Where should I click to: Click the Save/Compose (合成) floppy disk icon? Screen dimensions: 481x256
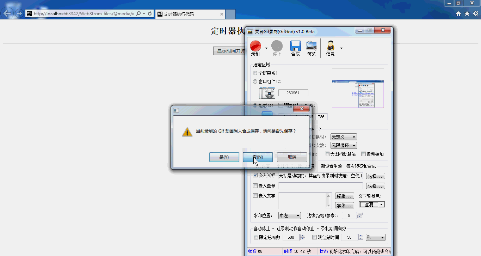tap(295, 46)
